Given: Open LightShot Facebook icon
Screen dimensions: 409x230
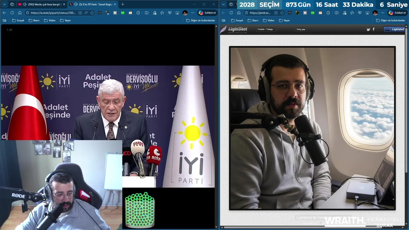Looking at the screenshot, I should coord(374,29).
